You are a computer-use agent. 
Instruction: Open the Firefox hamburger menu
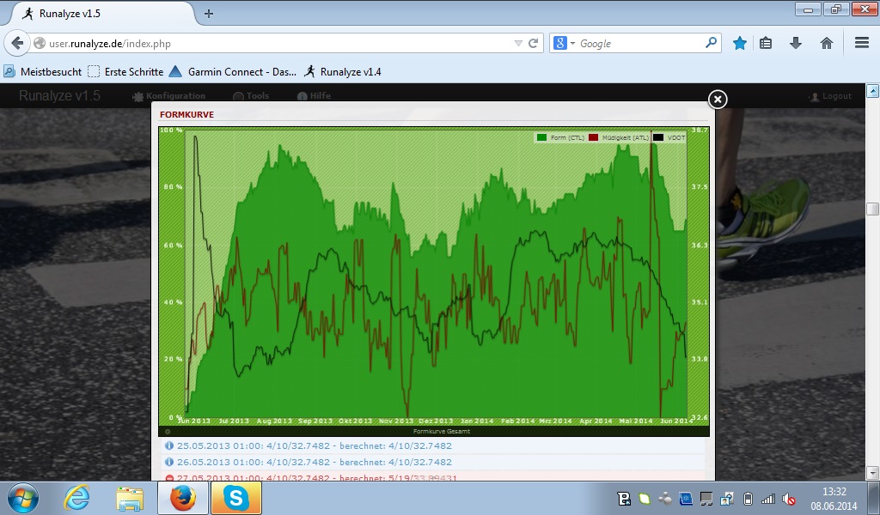pyautogui.click(x=861, y=43)
